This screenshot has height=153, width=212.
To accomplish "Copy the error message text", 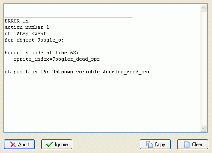I will [155, 145].
